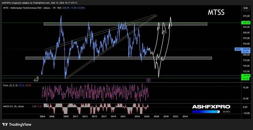Click the purple lightning event icon
253x130 pixels.
[x=149, y=80]
